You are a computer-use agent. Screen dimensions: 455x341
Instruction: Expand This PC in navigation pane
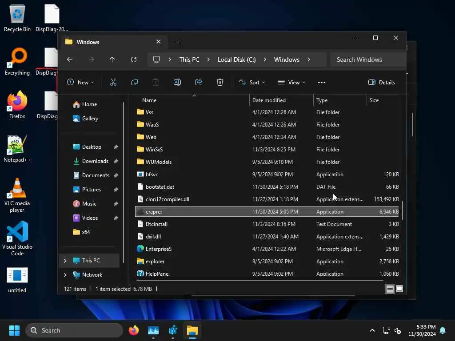coord(65,261)
